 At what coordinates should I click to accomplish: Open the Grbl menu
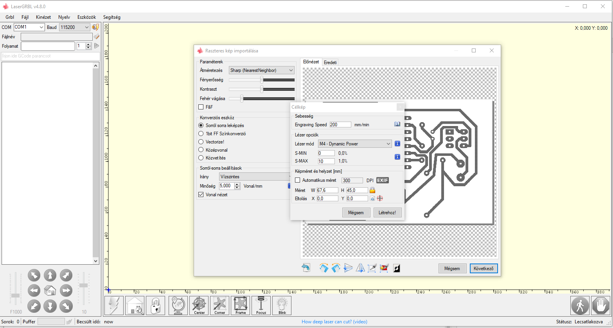[10, 17]
